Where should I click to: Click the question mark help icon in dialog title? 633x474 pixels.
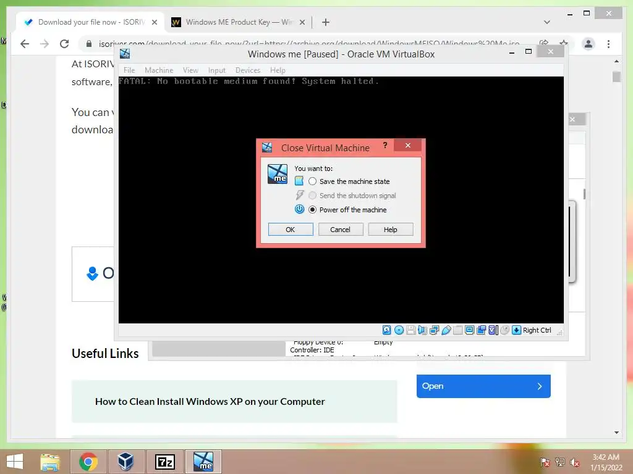tap(385, 145)
